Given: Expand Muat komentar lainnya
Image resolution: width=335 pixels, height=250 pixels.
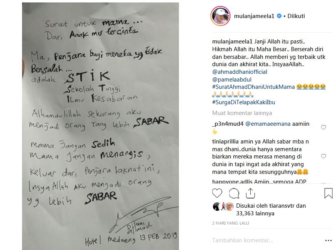Looking at the screenshot, I should pos(242,113).
